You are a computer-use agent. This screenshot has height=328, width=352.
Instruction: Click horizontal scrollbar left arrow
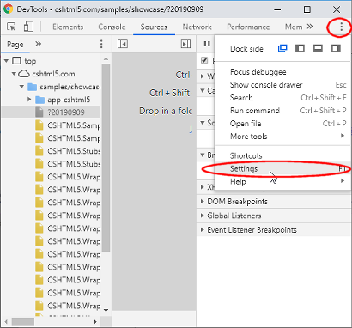(x=6, y=322)
